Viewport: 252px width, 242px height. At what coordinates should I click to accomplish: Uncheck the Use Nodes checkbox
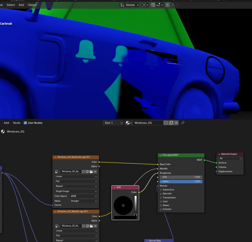click(x=25, y=123)
